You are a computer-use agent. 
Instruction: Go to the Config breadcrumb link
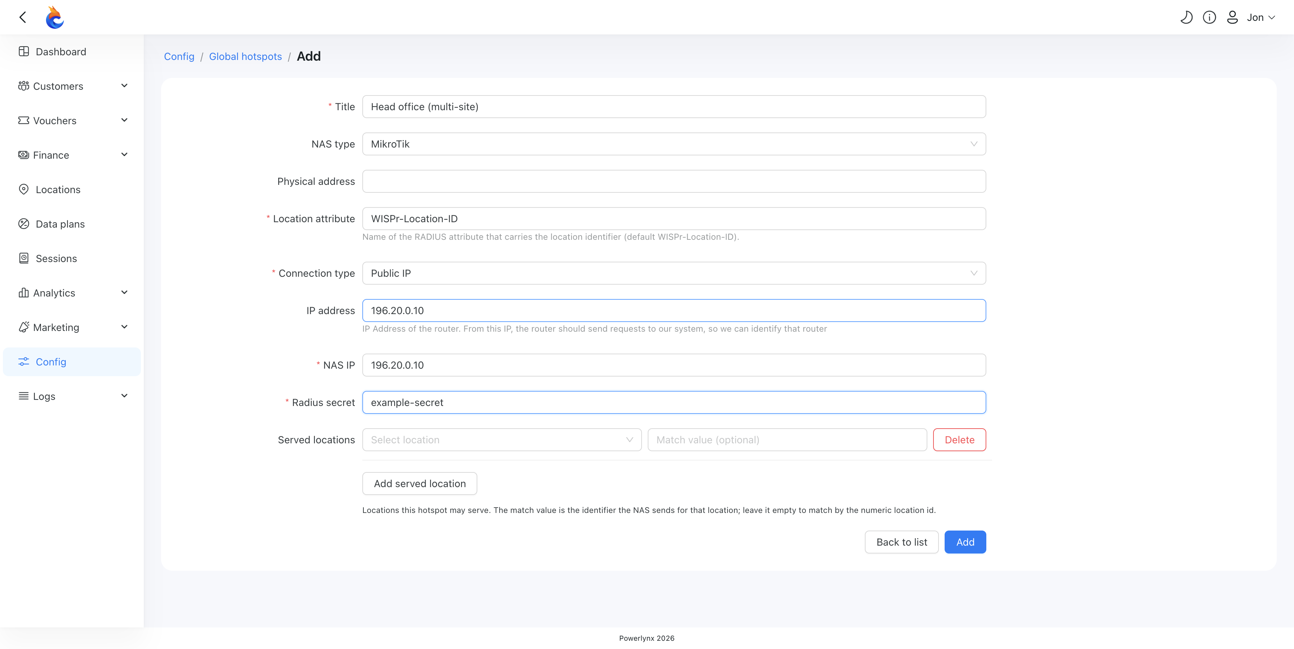(179, 57)
